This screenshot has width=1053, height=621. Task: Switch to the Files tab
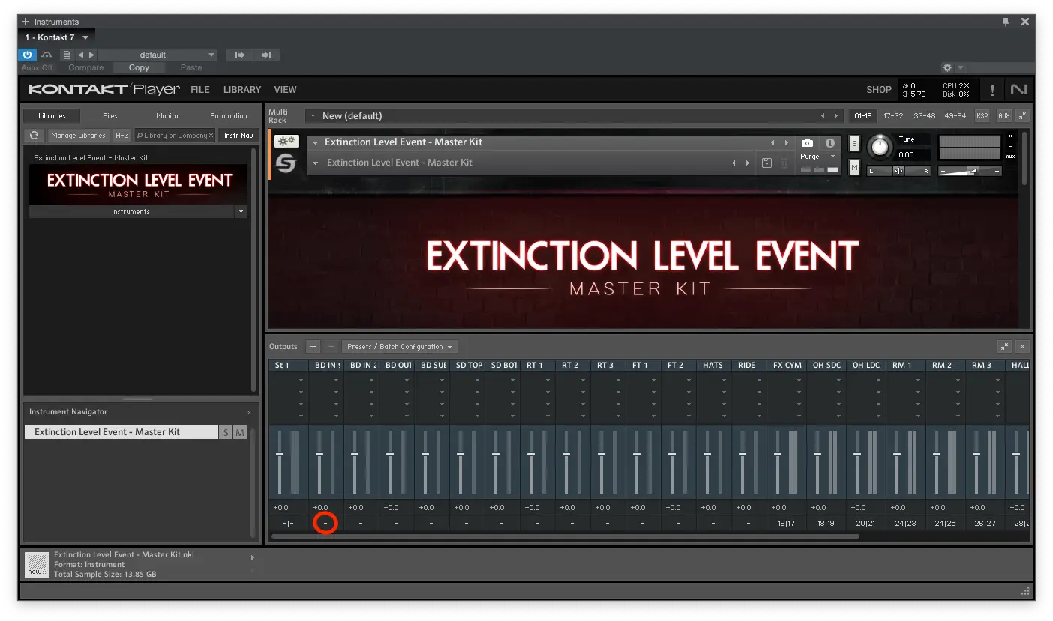pos(110,115)
